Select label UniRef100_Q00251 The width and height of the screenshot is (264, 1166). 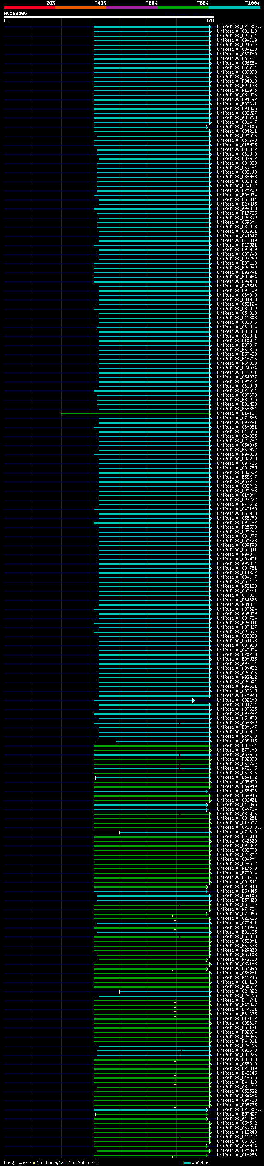click(x=236, y=819)
